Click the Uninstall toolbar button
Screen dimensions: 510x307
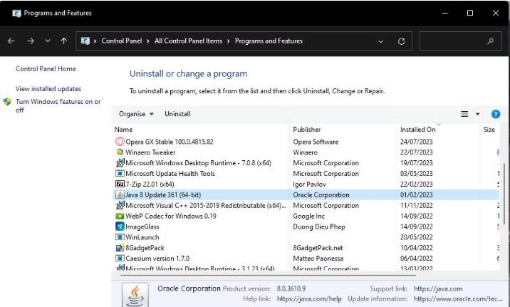pos(177,114)
